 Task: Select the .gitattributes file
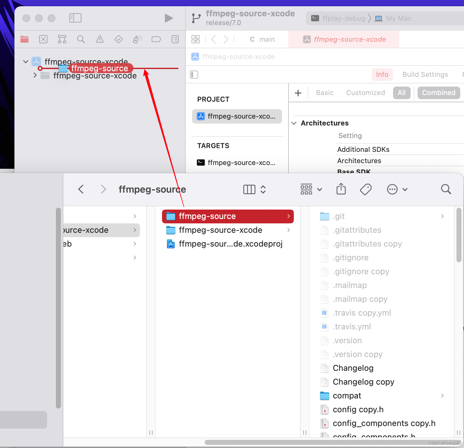point(382,230)
